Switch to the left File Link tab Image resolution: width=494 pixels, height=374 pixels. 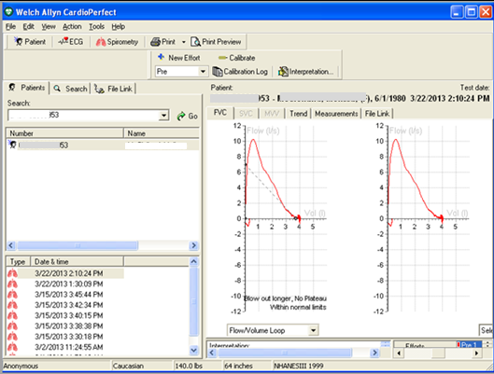(x=113, y=89)
